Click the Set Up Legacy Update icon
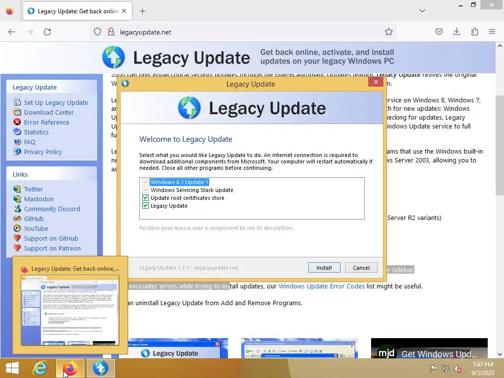504x378 pixels. point(17,102)
